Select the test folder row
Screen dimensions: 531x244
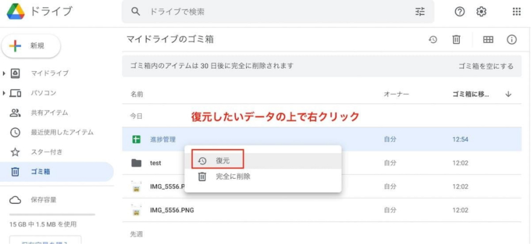(x=322, y=163)
